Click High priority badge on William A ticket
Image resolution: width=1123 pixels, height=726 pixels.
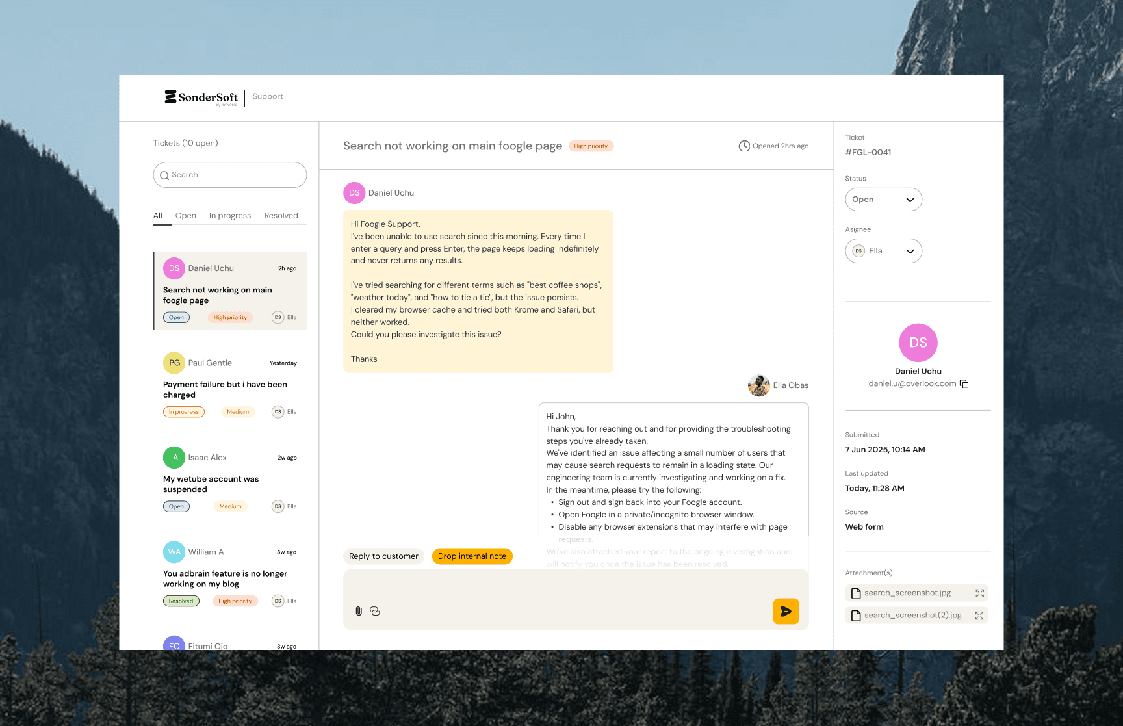(x=235, y=601)
